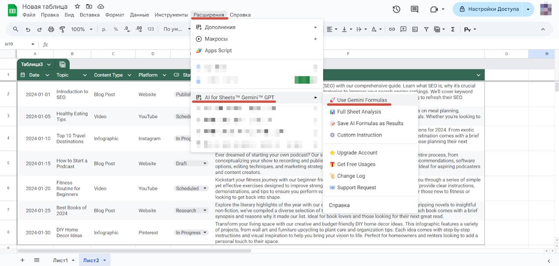Open the text color dropdown
Image resolution: width=559 pixels, height=266 pixels.
tap(376, 29)
